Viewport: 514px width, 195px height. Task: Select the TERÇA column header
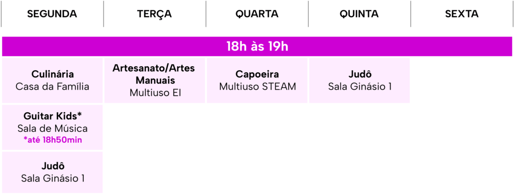pyautogui.click(x=155, y=14)
